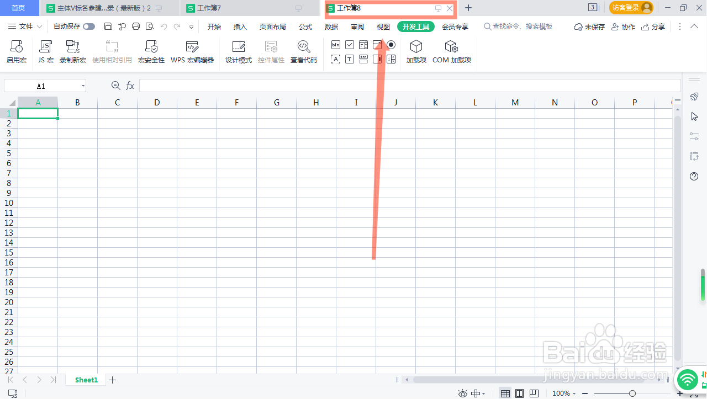Toggle the 自动保存 autosave switch
The height and width of the screenshot is (399, 707).
[x=89, y=26]
